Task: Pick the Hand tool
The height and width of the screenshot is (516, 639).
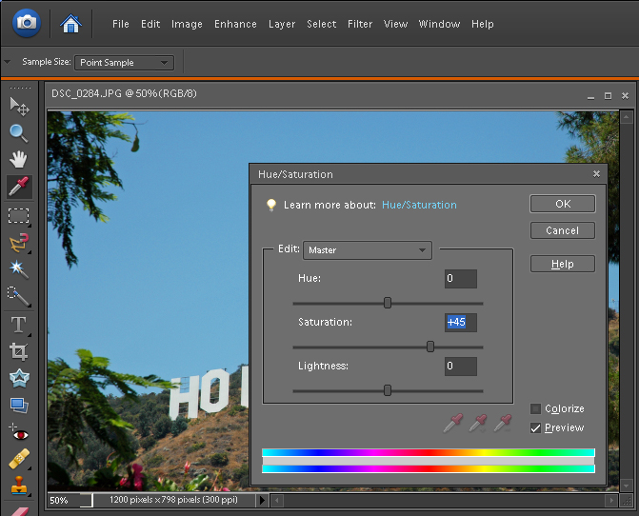Action: click(x=18, y=159)
